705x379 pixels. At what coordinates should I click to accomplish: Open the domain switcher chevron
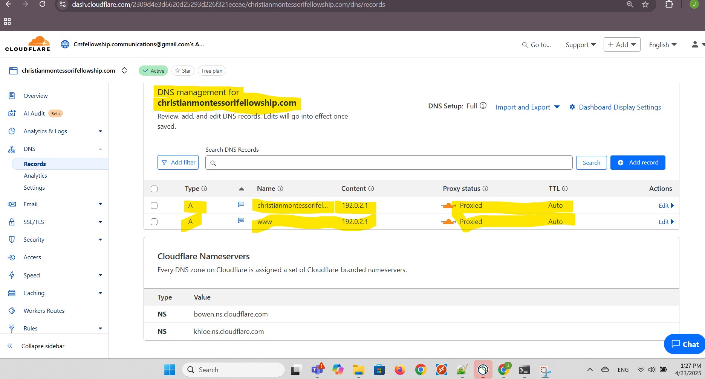point(124,70)
